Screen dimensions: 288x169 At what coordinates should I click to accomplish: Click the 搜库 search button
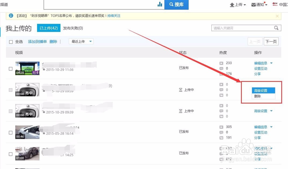pyautogui.click(x=177, y=5)
